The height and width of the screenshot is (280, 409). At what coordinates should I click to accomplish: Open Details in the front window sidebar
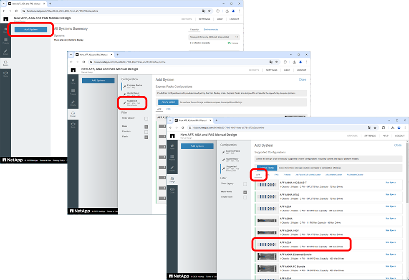pos(172,168)
